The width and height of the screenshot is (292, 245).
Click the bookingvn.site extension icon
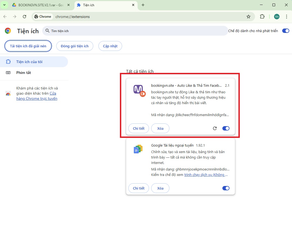click(139, 91)
